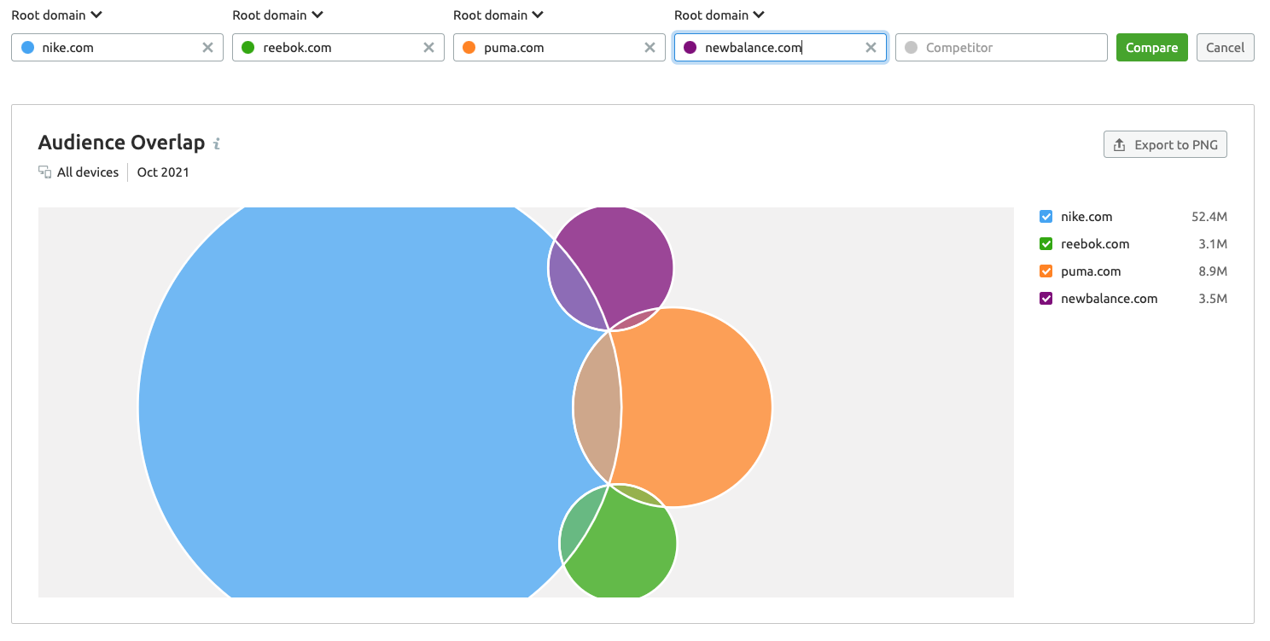Open Root domain dropdown above reebok.com
Screen dimensions: 1270x641
click(278, 15)
